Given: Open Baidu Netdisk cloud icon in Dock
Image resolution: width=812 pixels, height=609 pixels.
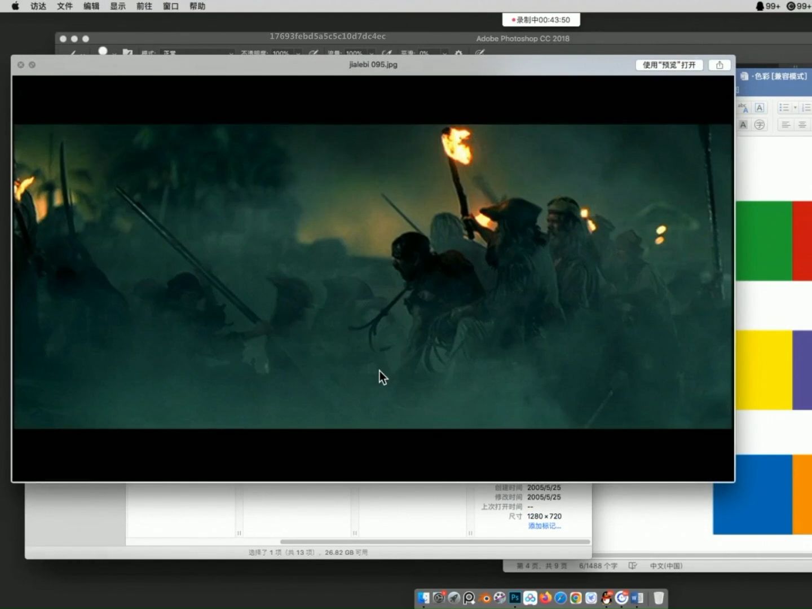Looking at the screenshot, I should tap(530, 598).
